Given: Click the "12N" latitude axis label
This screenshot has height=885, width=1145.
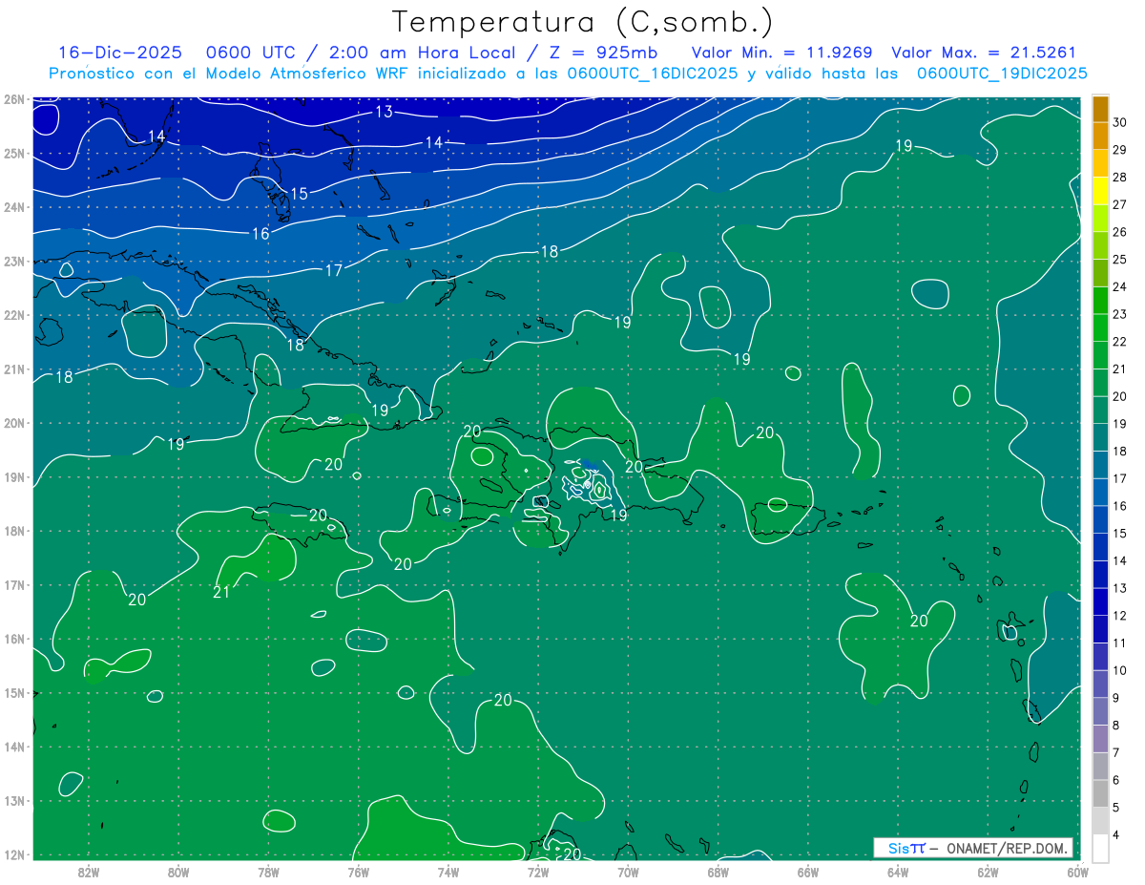Looking at the screenshot, I should [x=14, y=854].
